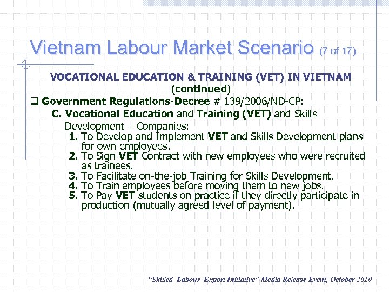Select the text 'Government Regulations-Decree'
The height and width of the screenshot is (292, 389).
pyautogui.click(x=126, y=101)
